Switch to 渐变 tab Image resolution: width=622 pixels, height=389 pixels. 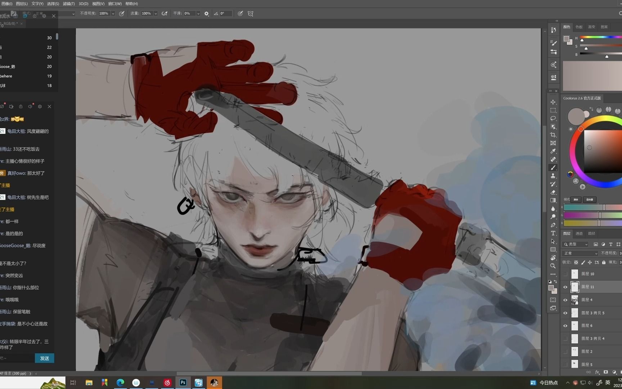(591, 27)
